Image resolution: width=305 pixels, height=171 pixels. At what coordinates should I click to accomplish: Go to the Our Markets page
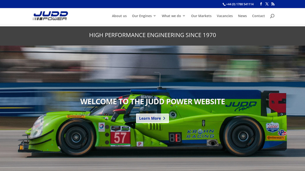click(201, 16)
